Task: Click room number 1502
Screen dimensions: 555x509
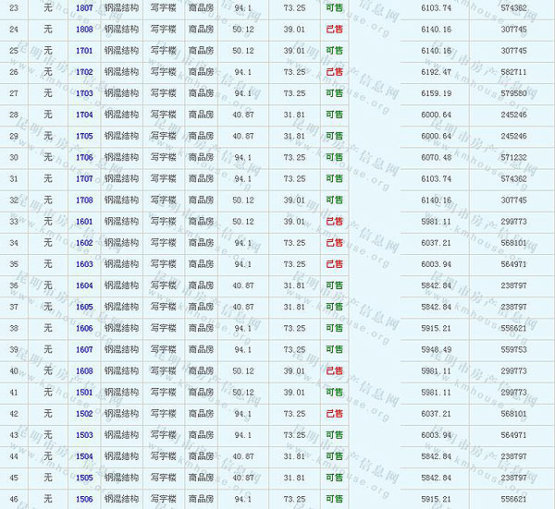Action: tap(84, 413)
